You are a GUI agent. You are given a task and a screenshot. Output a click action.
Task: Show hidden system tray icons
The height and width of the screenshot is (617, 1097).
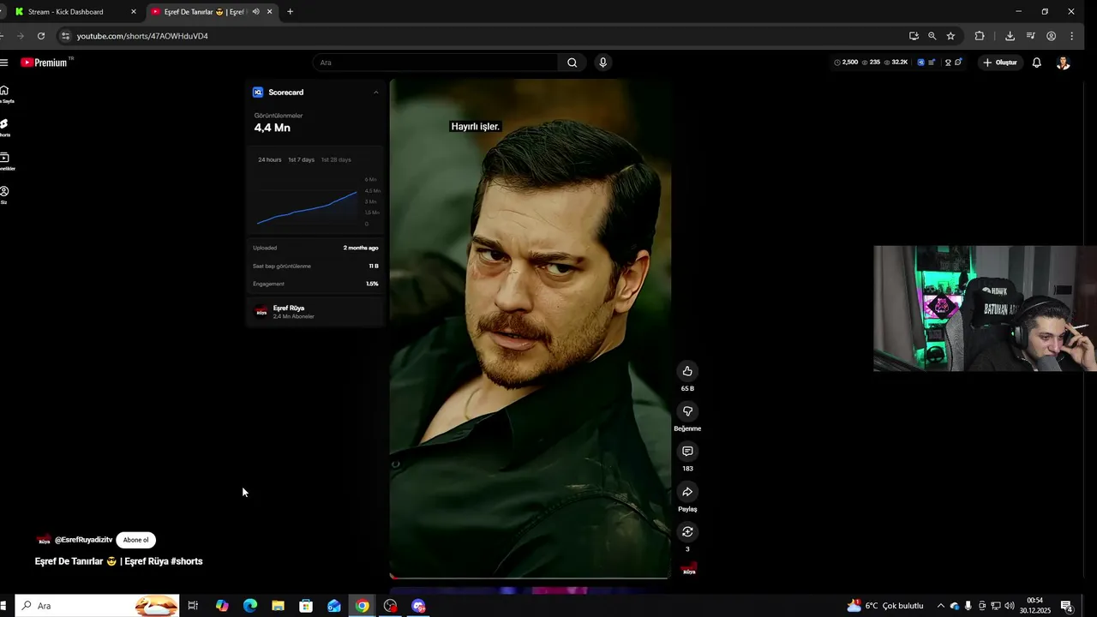click(940, 606)
